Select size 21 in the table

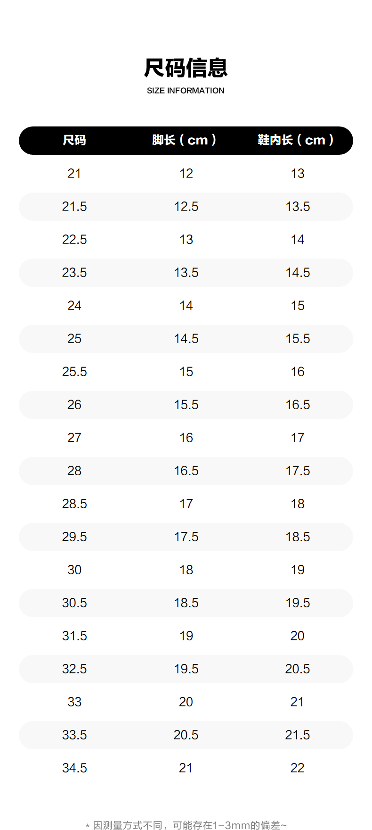coord(74,174)
